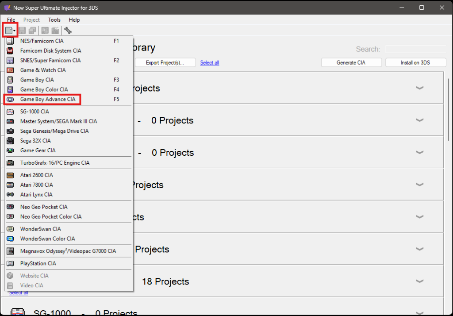Viewport: 453px width, 316px height.
Task: Expand the topmost library section chevron
Action: click(x=419, y=88)
